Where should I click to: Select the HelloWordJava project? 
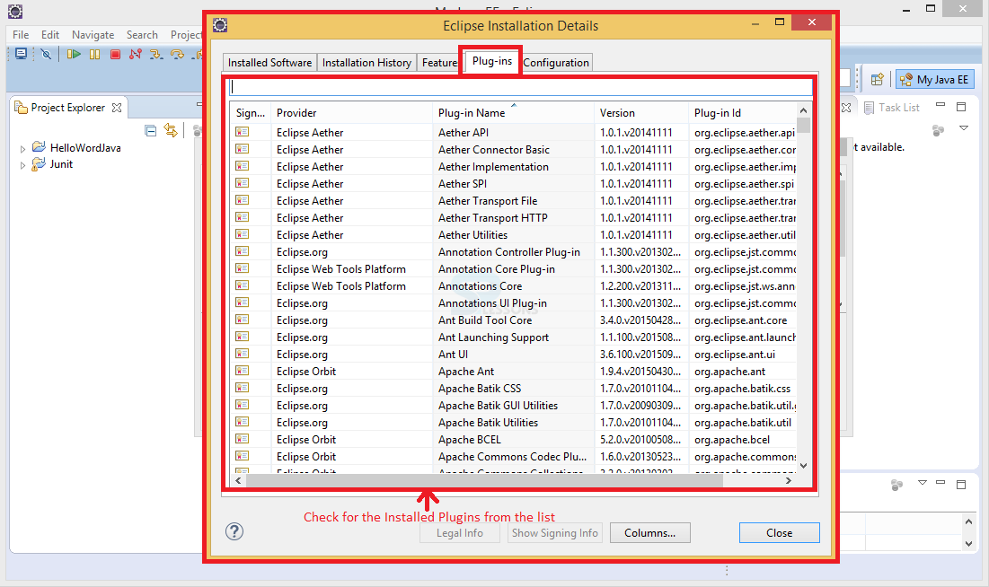coord(85,147)
